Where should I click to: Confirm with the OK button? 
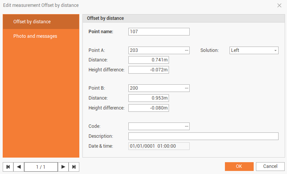239,166
